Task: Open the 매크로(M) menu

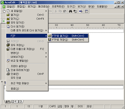Action: pyautogui.click(x=44, y=6)
